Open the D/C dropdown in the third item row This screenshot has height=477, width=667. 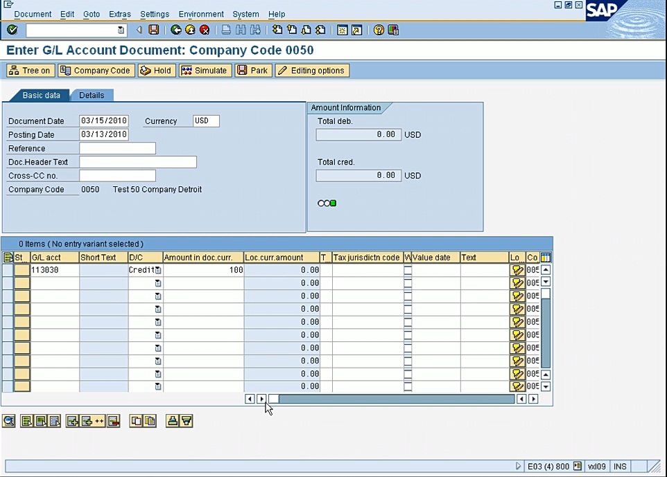point(158,296)
